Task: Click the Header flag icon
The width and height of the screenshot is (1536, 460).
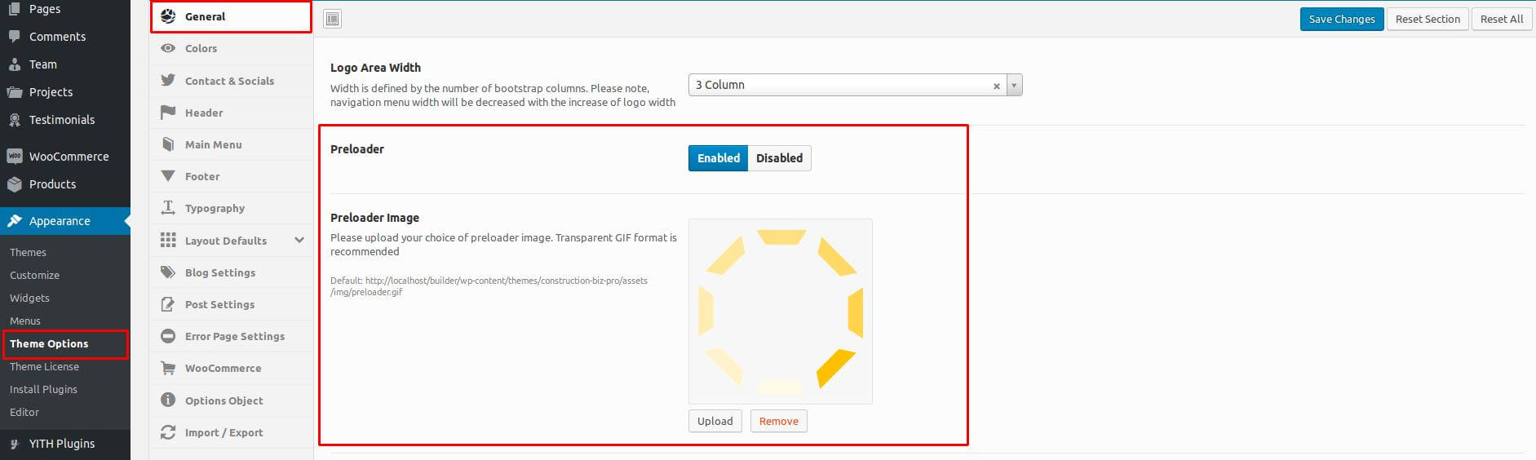Action: (x=168, y=113)
